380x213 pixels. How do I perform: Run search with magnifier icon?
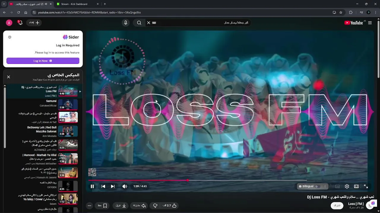click(x=139, y=23)
